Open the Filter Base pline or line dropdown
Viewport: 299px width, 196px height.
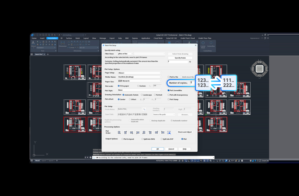125,54
